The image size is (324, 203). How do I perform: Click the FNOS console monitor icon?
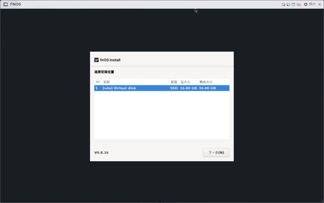click(x=6, y=4)
